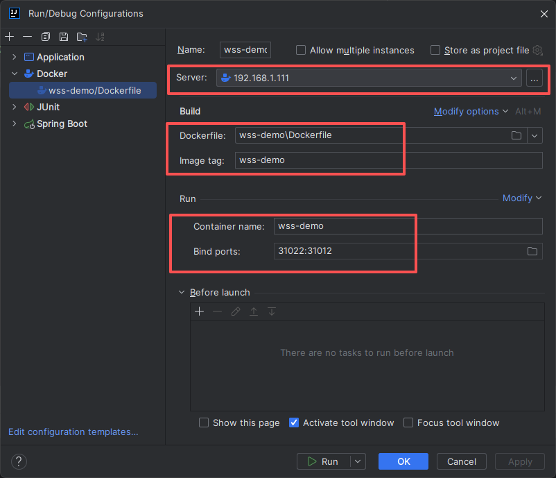Click Edit configuration templates link

pos(73,432)
